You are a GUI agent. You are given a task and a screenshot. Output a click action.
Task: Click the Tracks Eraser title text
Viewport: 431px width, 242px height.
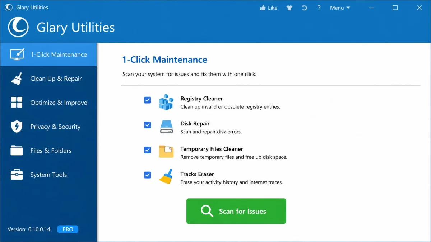(x=197, y=174)
